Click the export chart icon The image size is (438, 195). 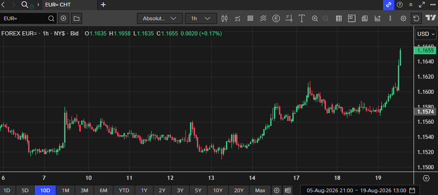coord(378,18)
